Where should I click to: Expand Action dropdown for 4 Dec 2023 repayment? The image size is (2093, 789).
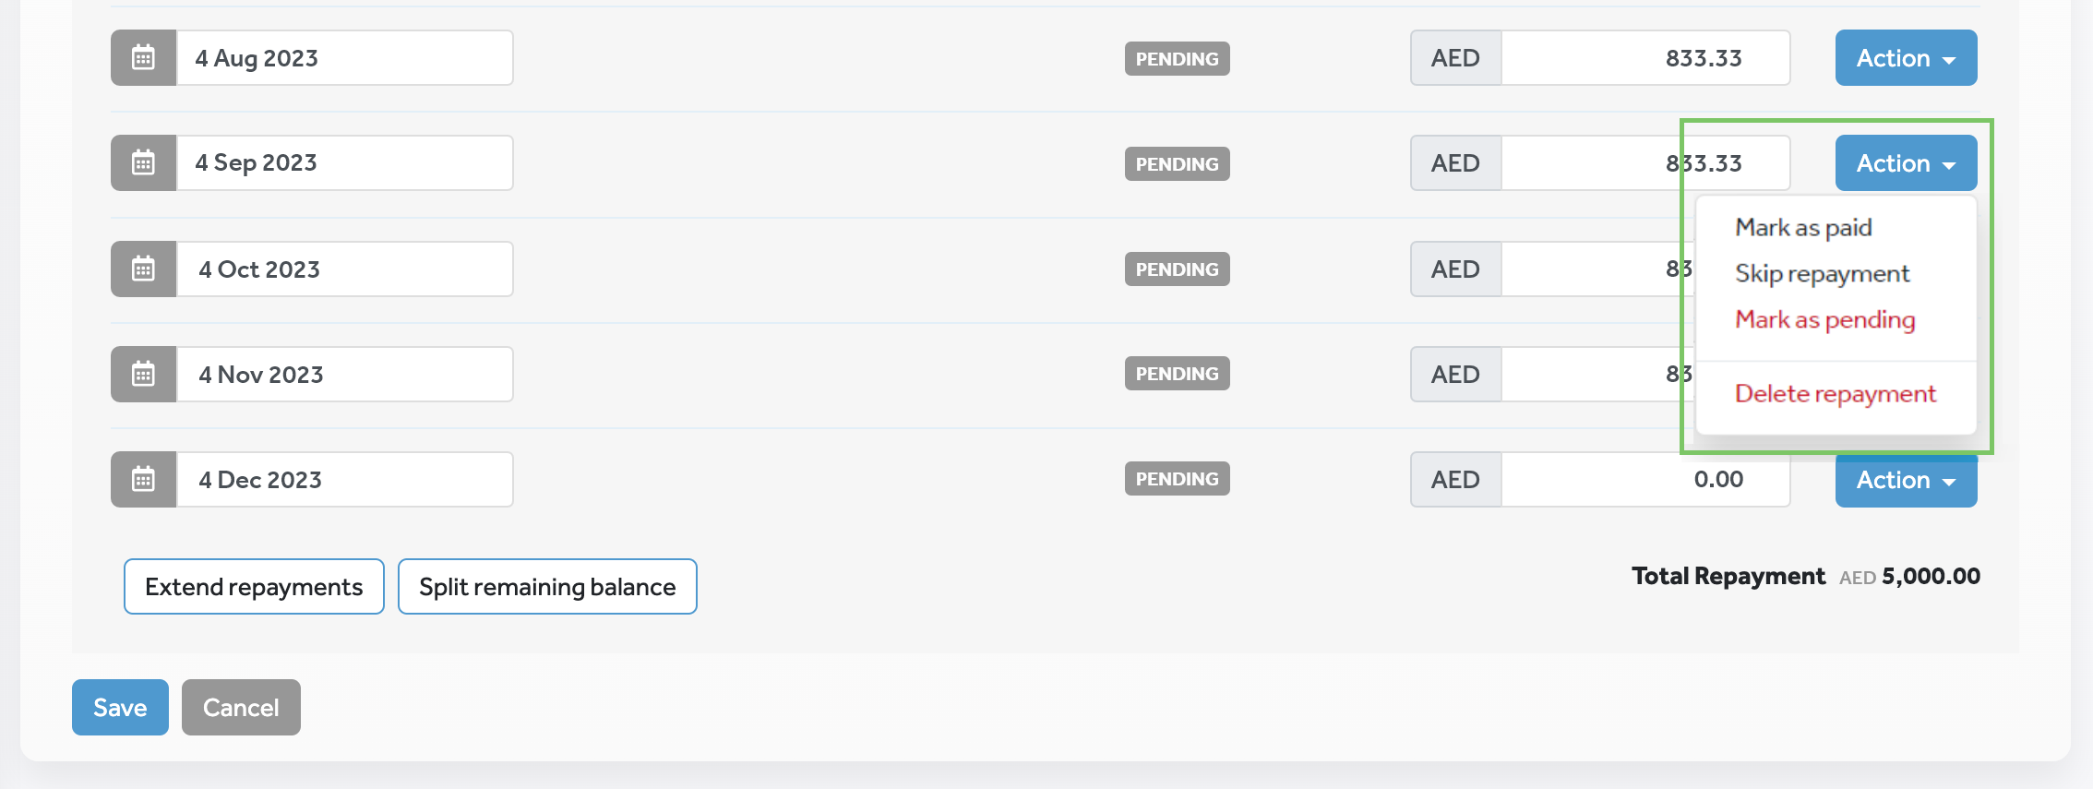click(1905, 481)
